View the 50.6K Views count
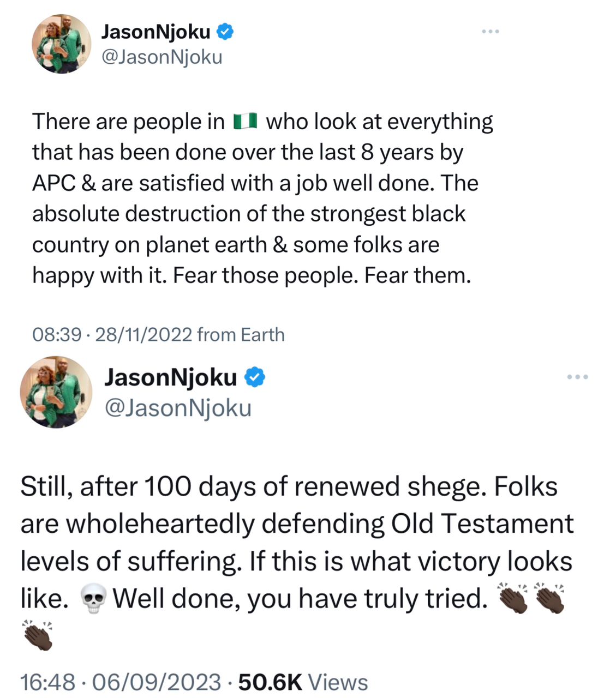The height and width of the screenshot is (698, 610). pos(303,682)
